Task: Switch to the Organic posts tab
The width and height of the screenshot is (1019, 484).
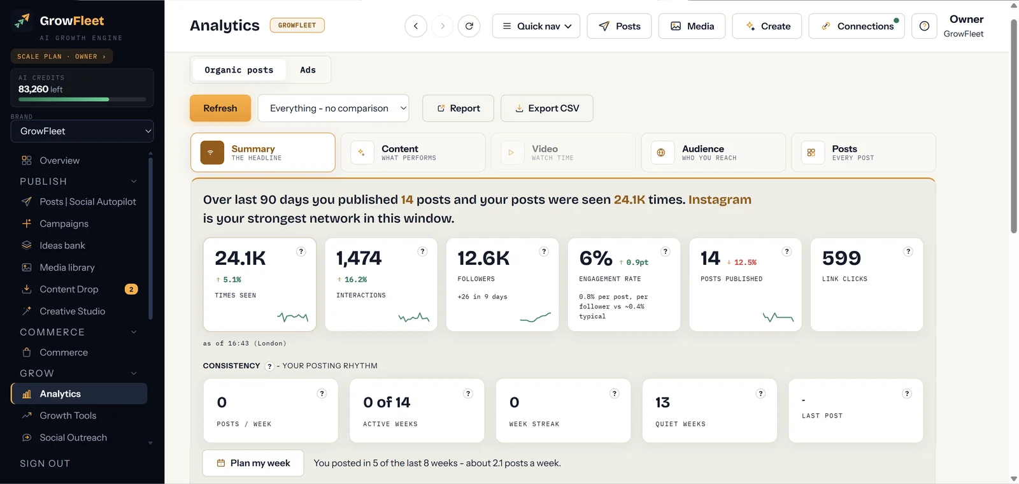Action: (x=239, y=70)
